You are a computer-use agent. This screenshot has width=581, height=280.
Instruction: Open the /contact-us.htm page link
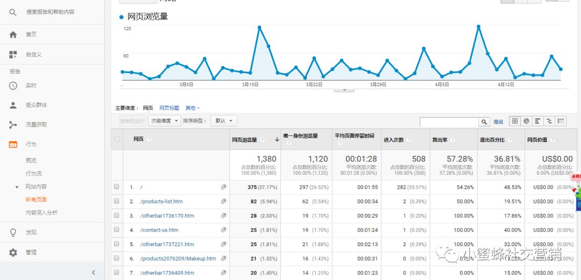click(x=159, y=230)
